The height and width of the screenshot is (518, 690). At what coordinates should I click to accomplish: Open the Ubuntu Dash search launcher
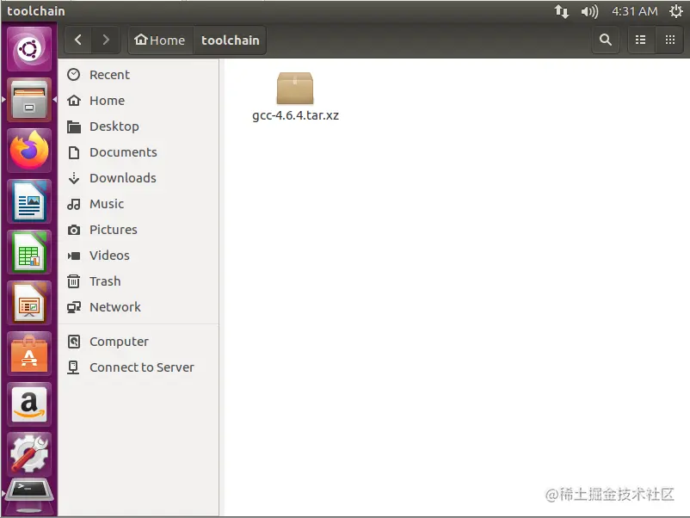[x=29, y=48]
